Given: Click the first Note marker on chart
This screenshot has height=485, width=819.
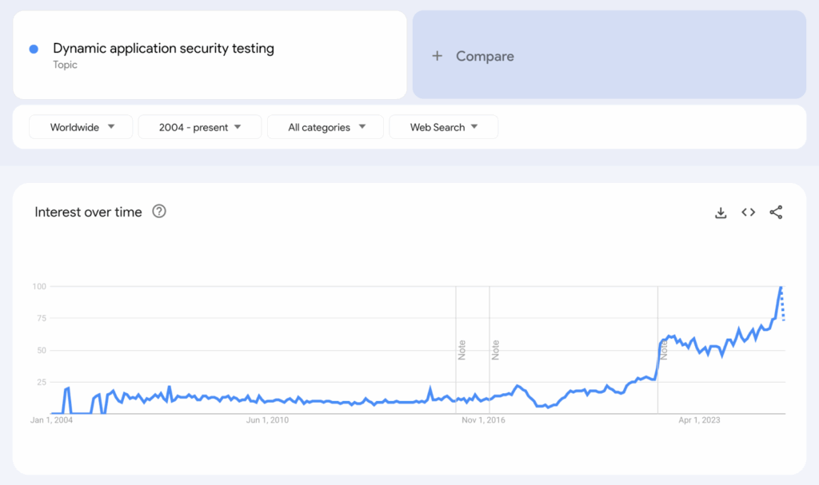Looking at the screenshot, I should click(x=461, y=350).
